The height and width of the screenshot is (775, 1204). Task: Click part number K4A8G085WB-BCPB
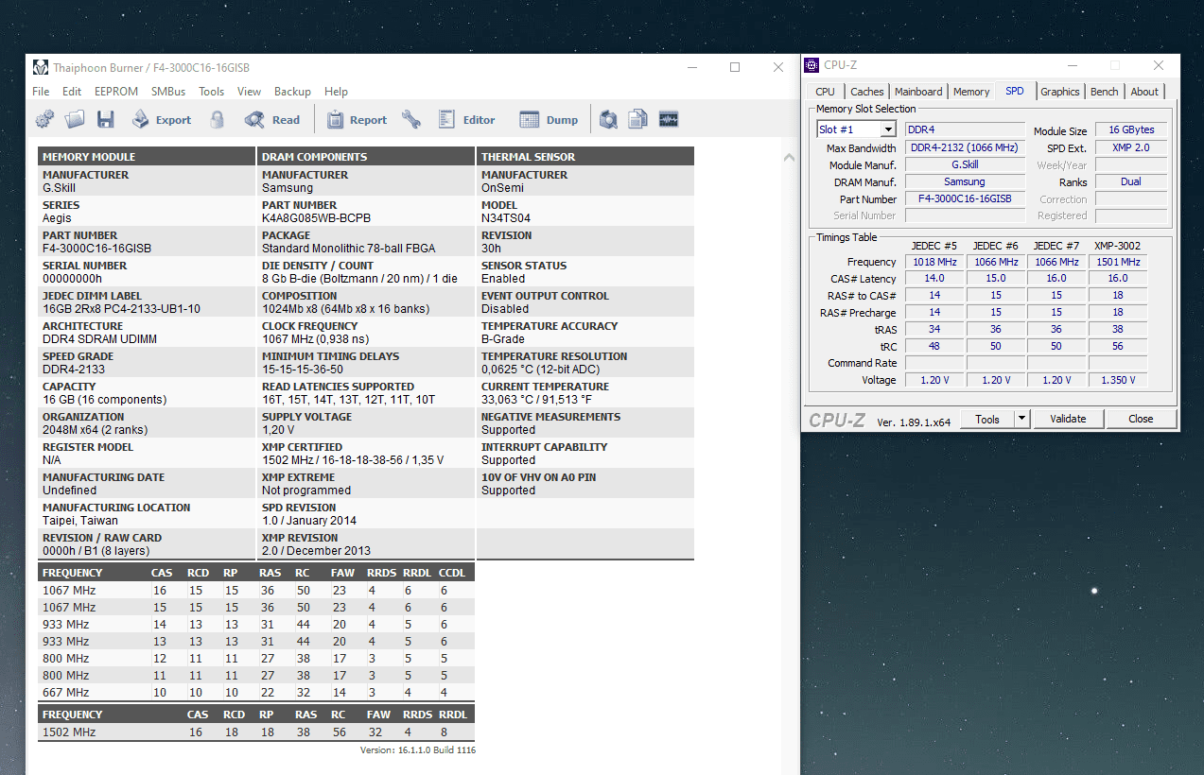316,218
